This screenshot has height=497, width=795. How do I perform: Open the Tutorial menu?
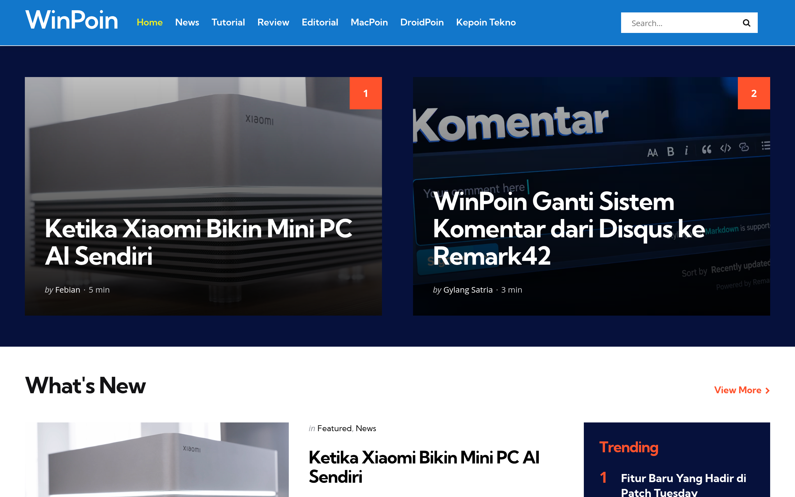228,22
